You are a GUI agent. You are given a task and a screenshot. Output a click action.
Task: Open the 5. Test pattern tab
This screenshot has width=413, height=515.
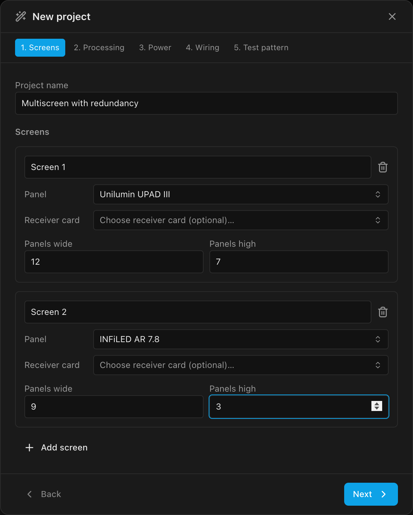[261, 48]
